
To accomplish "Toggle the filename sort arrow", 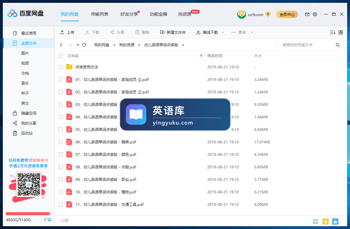I will pos(201,56).
